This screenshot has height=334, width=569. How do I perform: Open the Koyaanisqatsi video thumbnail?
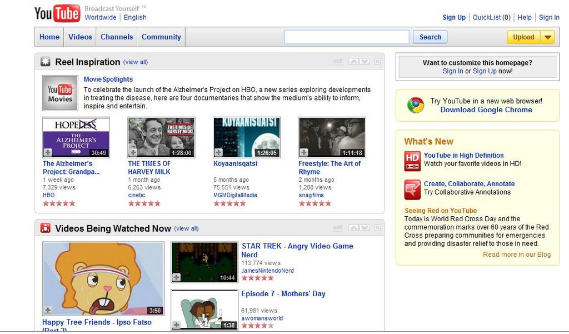pyautogui.click(x=246, y=137)
